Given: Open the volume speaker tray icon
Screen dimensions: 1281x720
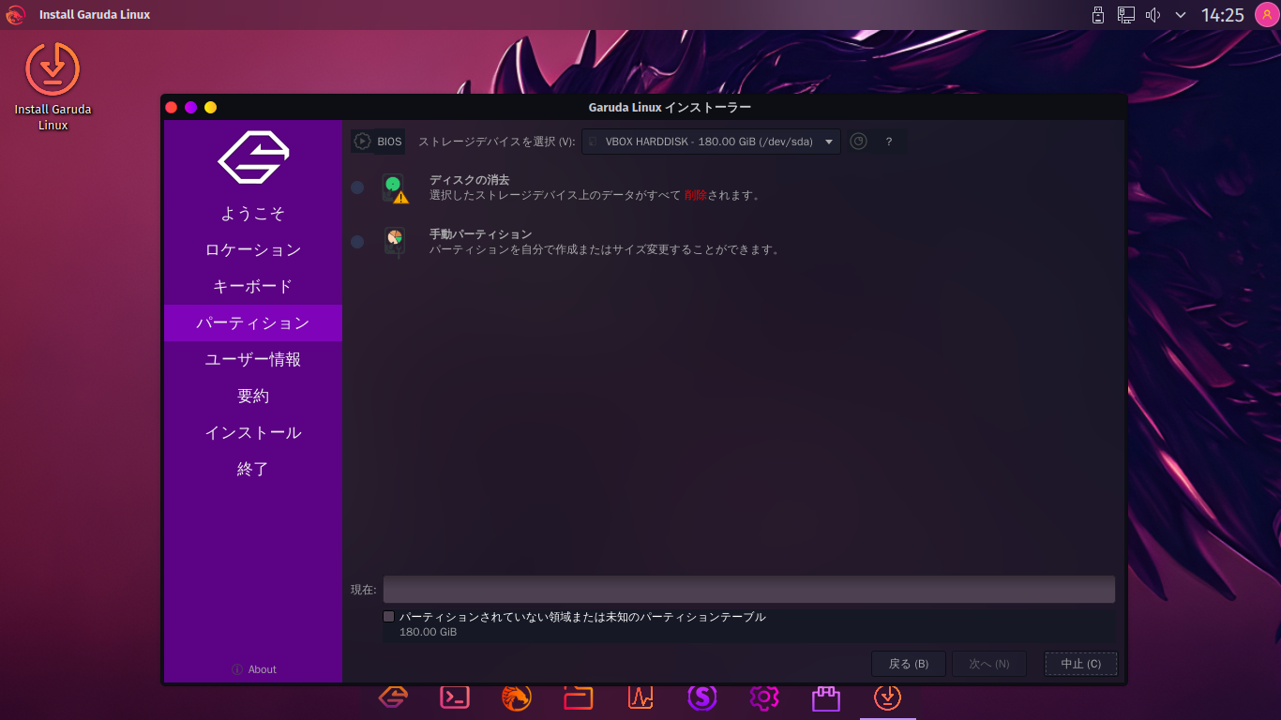Looking at the screenshot, I should [1153, 15].
